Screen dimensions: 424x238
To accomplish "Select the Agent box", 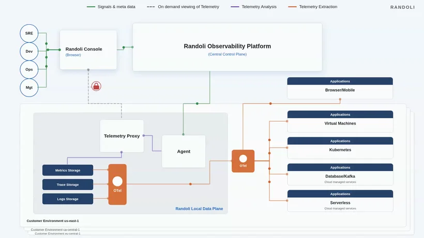I will coord(184,151).
